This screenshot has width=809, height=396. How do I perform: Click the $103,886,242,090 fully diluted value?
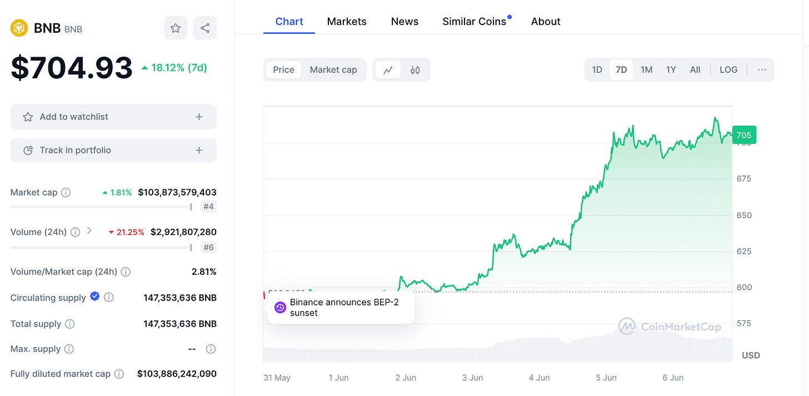coord(177,374)
